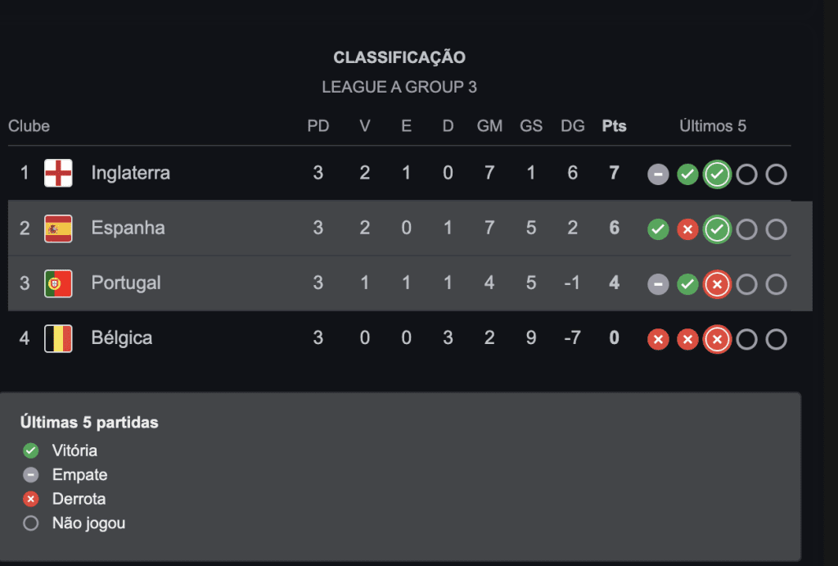Click the DG column header

click(x=572, y=126)
